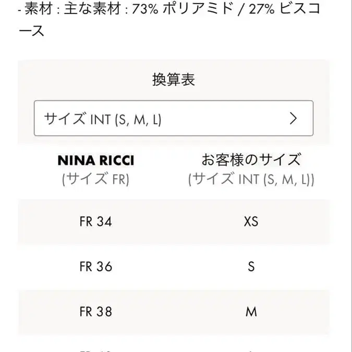Select the FR 38 size row

point(174,312)
